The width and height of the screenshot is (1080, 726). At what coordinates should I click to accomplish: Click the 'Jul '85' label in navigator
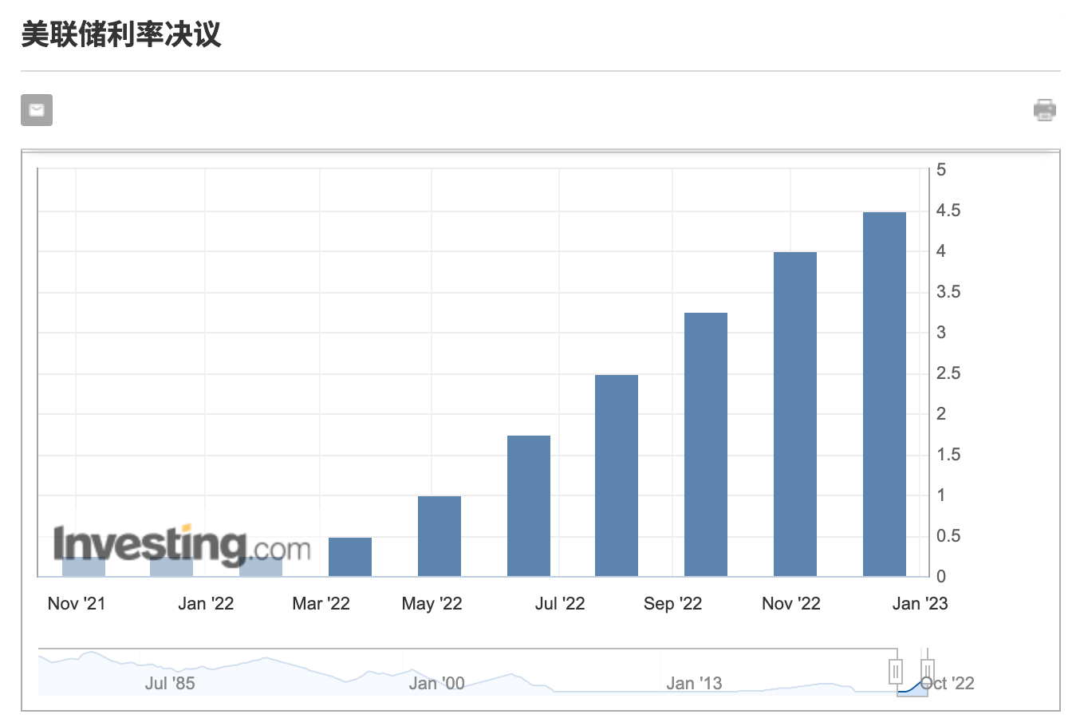point(170,684)
